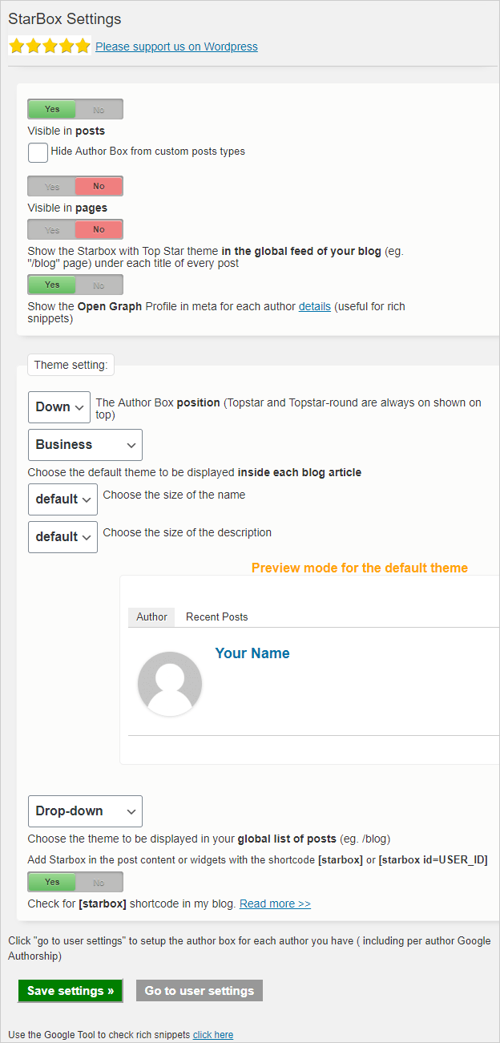Screen dimensions: 500x1043
Task: Click the fifth gold star icon
Action: tap(83, 46)
